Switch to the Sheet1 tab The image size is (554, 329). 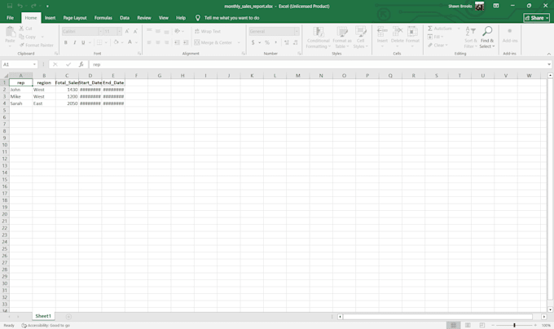[43, 316]
